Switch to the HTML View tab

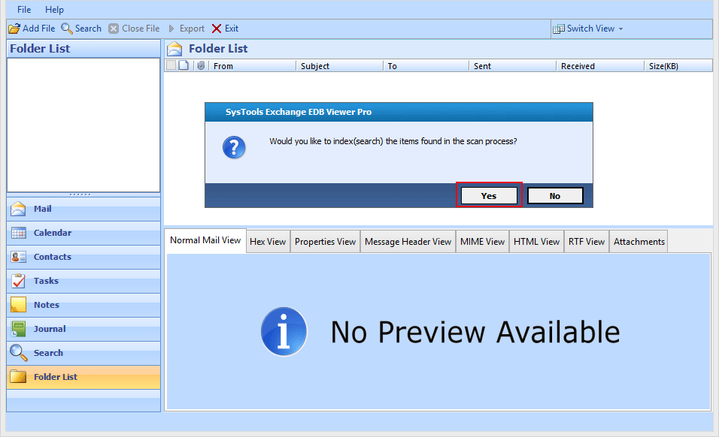click(x=536, y=242)
